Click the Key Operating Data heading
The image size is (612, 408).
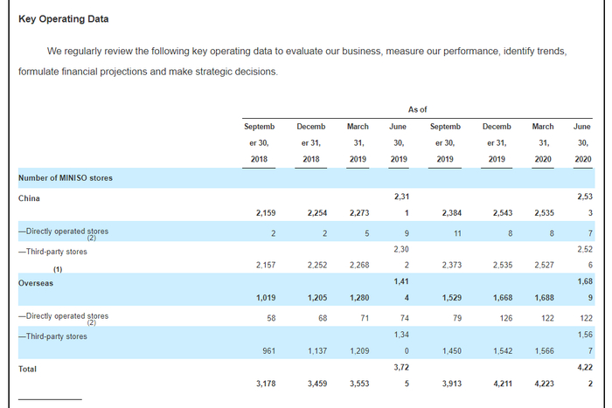tap(64, 18)
